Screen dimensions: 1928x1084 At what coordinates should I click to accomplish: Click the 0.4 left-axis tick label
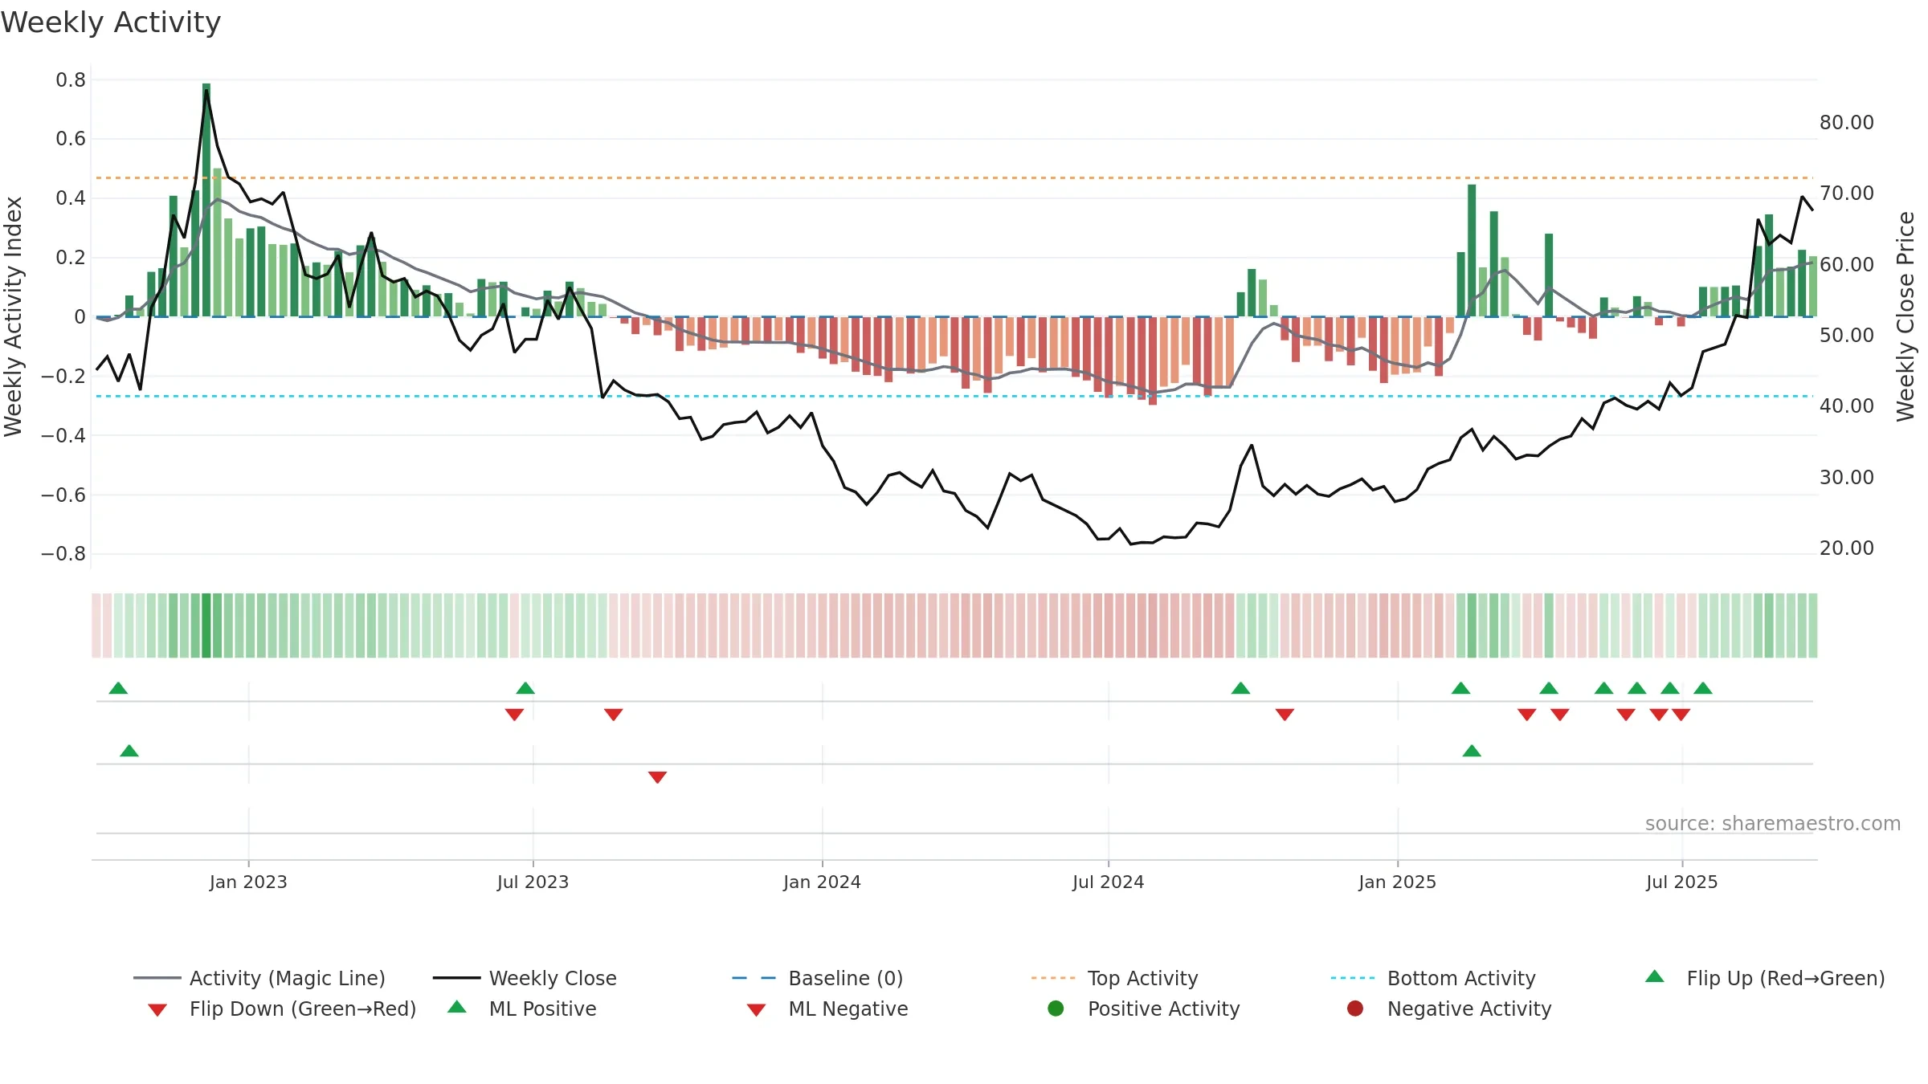coord(71,198)
